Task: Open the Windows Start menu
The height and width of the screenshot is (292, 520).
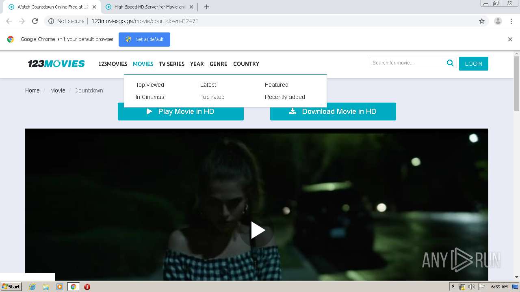Action: (11, 287)
